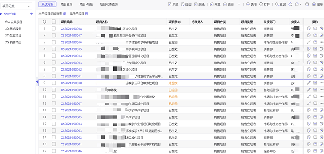
Task: Open project link XS2021090018
Action: pos(71,28)
